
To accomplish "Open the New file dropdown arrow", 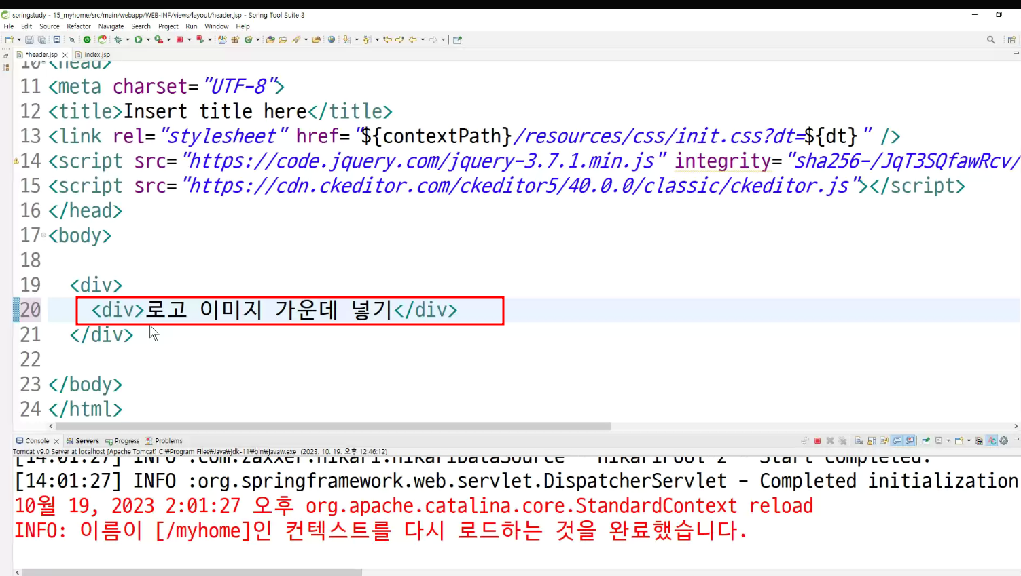I will click(19, 40).
